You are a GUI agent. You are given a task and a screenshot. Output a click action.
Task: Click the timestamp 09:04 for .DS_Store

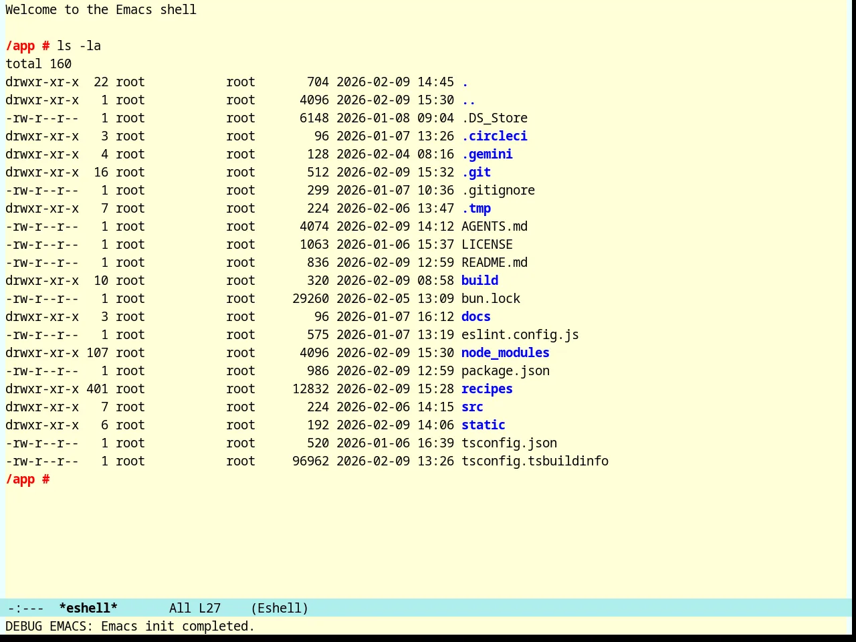point(435,118)
